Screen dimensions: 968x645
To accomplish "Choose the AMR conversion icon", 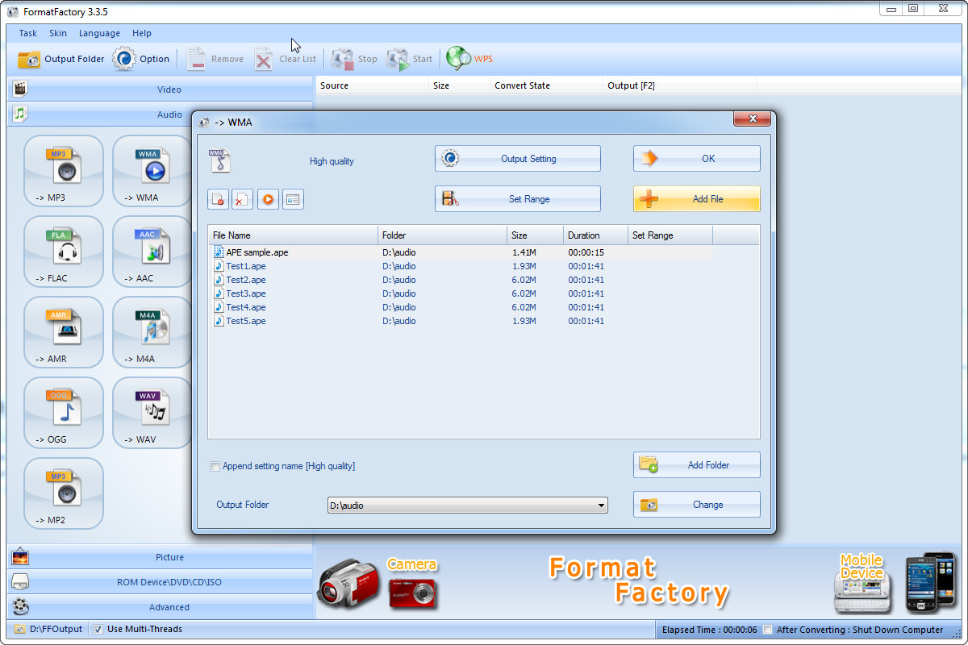I will coord(64,332).
